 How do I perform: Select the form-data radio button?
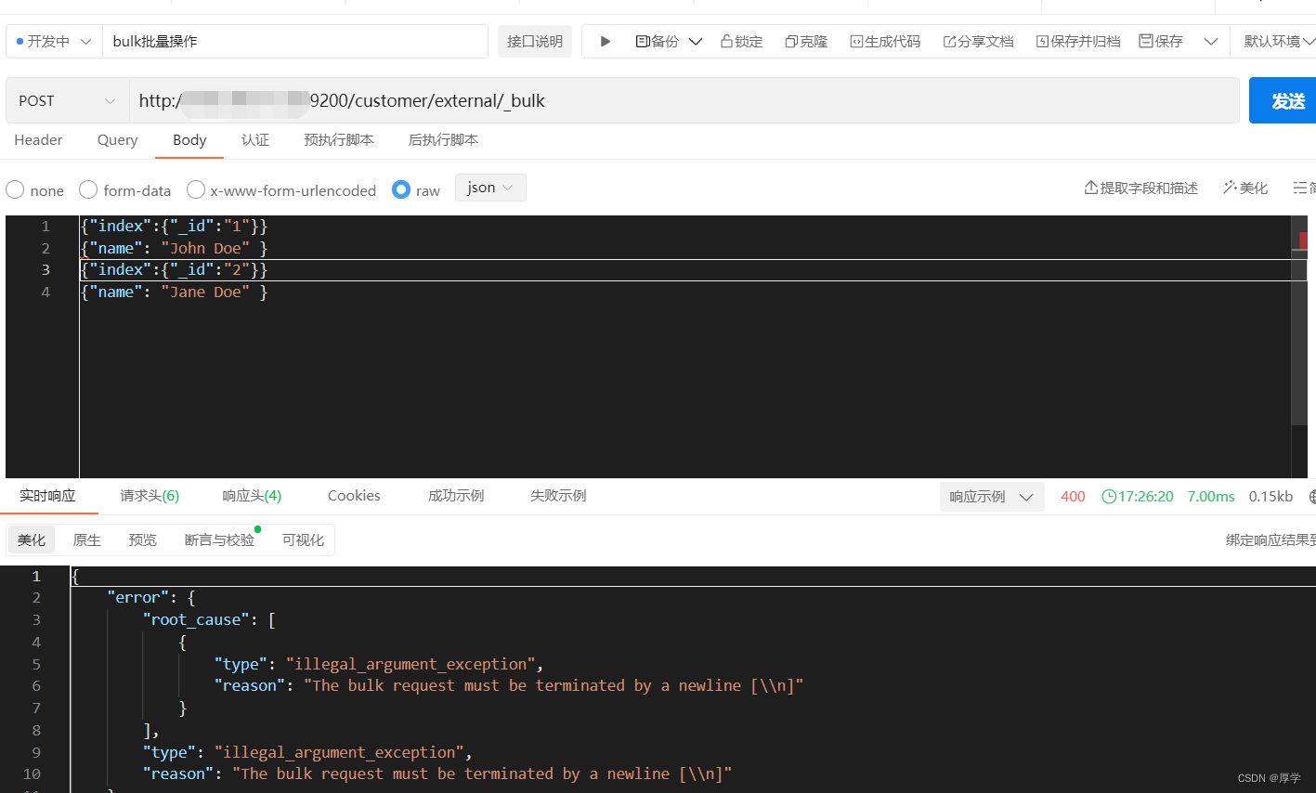click(x=88, y=189)
